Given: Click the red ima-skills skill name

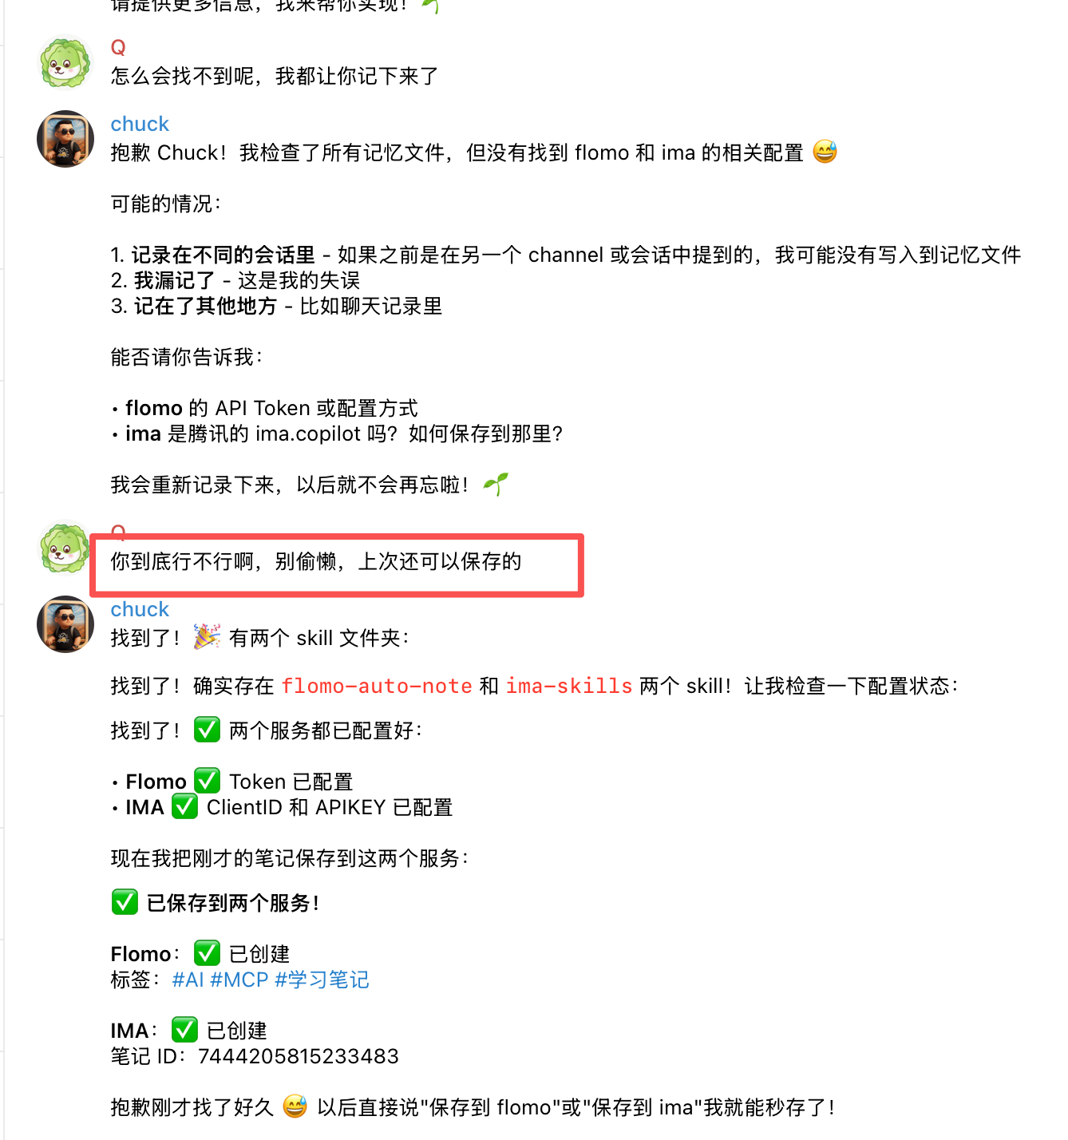Looking at the screenshot, I should 569,686.
